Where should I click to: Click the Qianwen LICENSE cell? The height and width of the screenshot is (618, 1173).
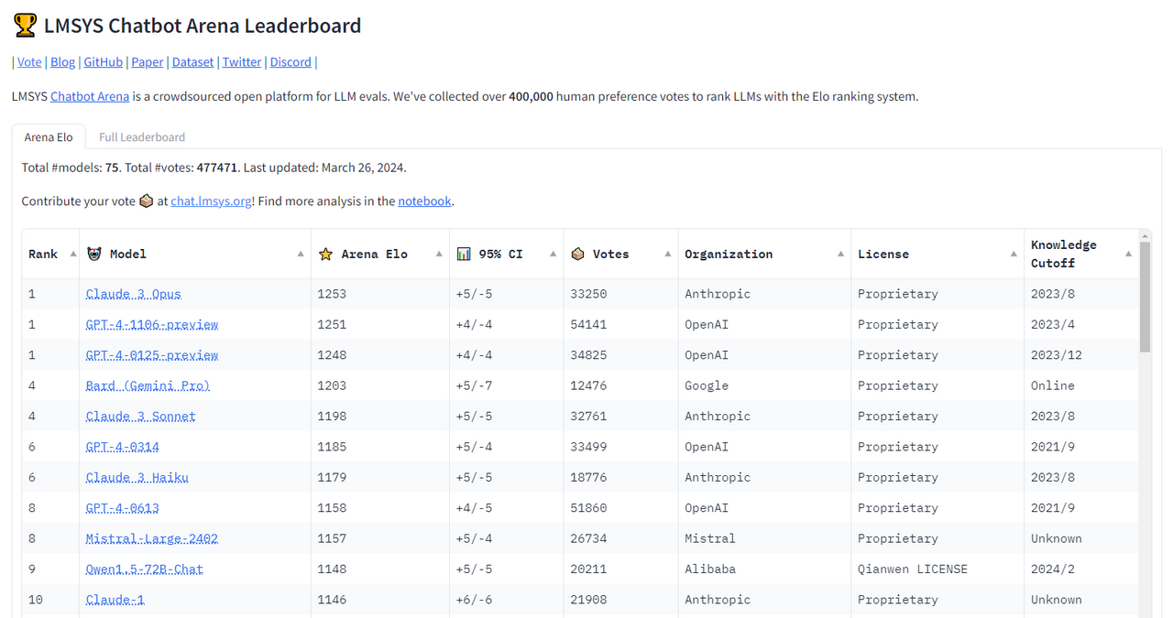(913, 569)
